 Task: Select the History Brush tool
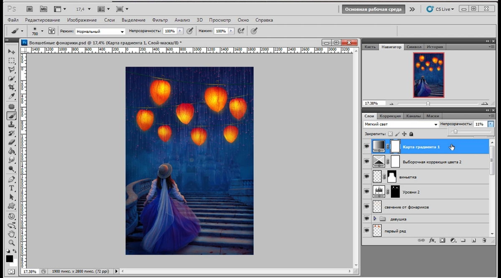point(12,134)
